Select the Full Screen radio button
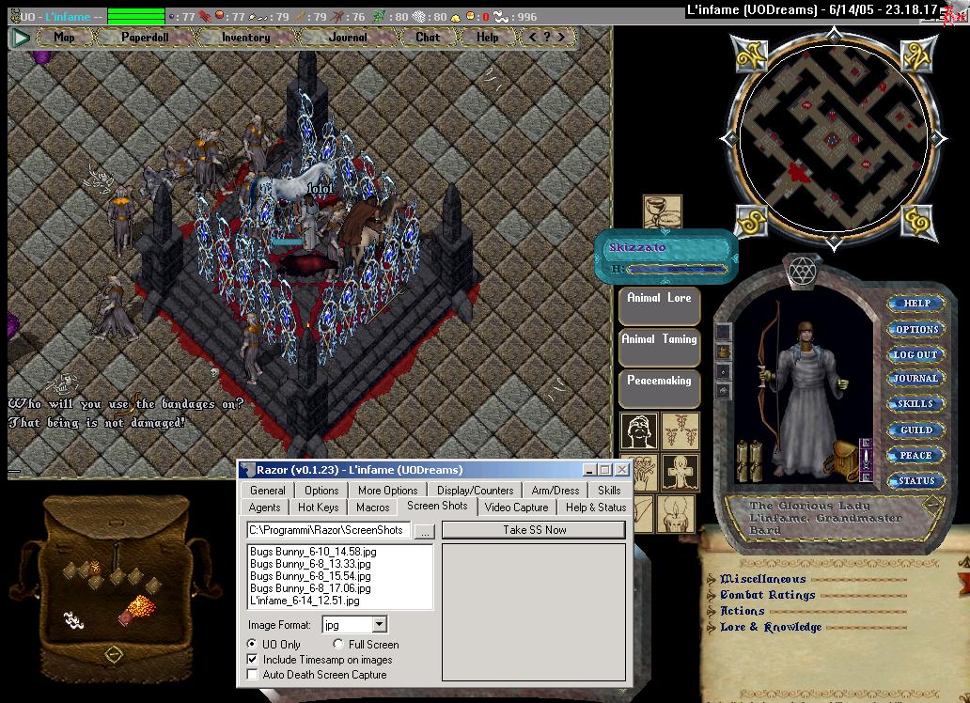 point(338,645)
